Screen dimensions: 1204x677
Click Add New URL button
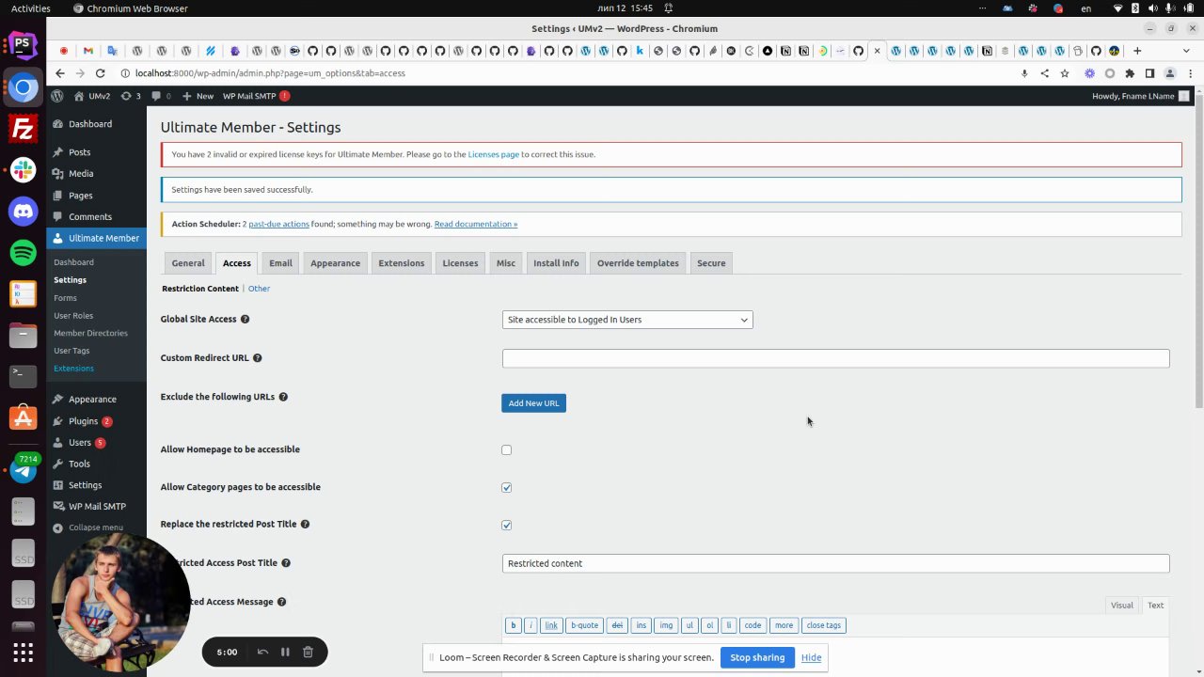[533, 403]
